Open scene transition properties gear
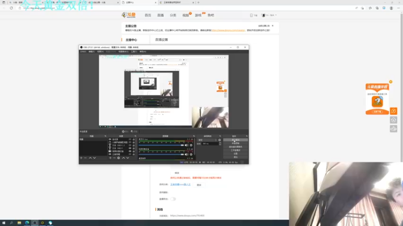Image resolution: width=403 pixels, height=226 pixels. (x=220, y=140)
